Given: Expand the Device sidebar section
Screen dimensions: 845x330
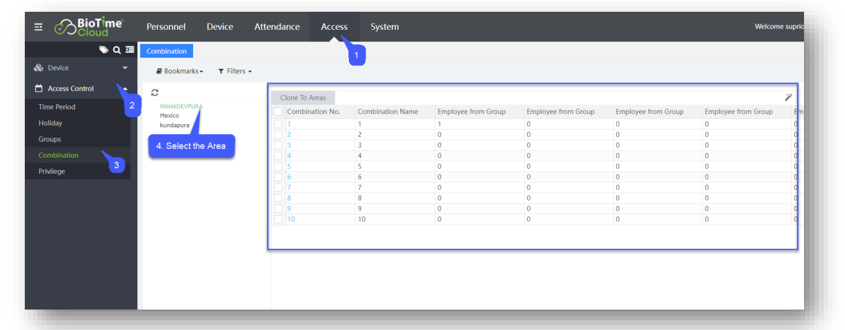Looking at the screenshot, I should pyautogui.click(x=125, y=68).
